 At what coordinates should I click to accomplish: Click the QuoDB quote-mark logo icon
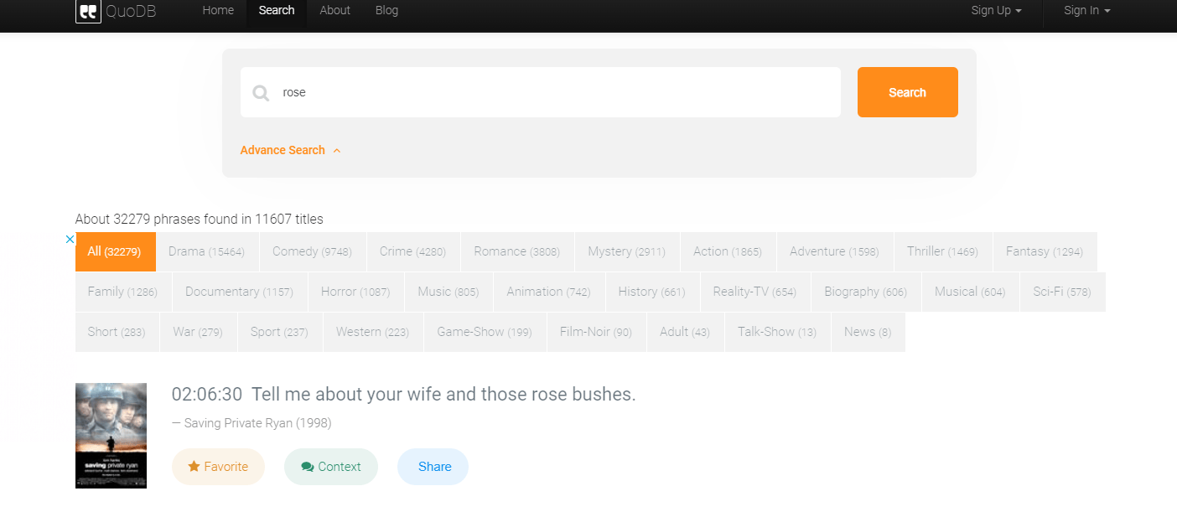88,12
